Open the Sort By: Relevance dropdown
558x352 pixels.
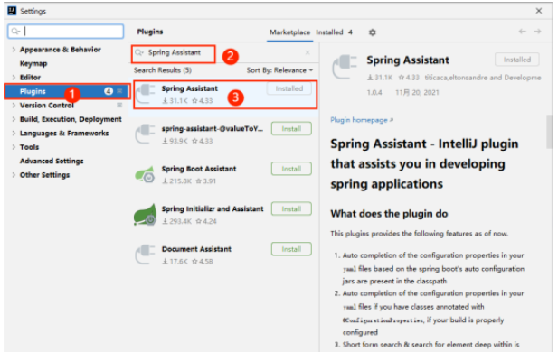click(x=279, y=70)
